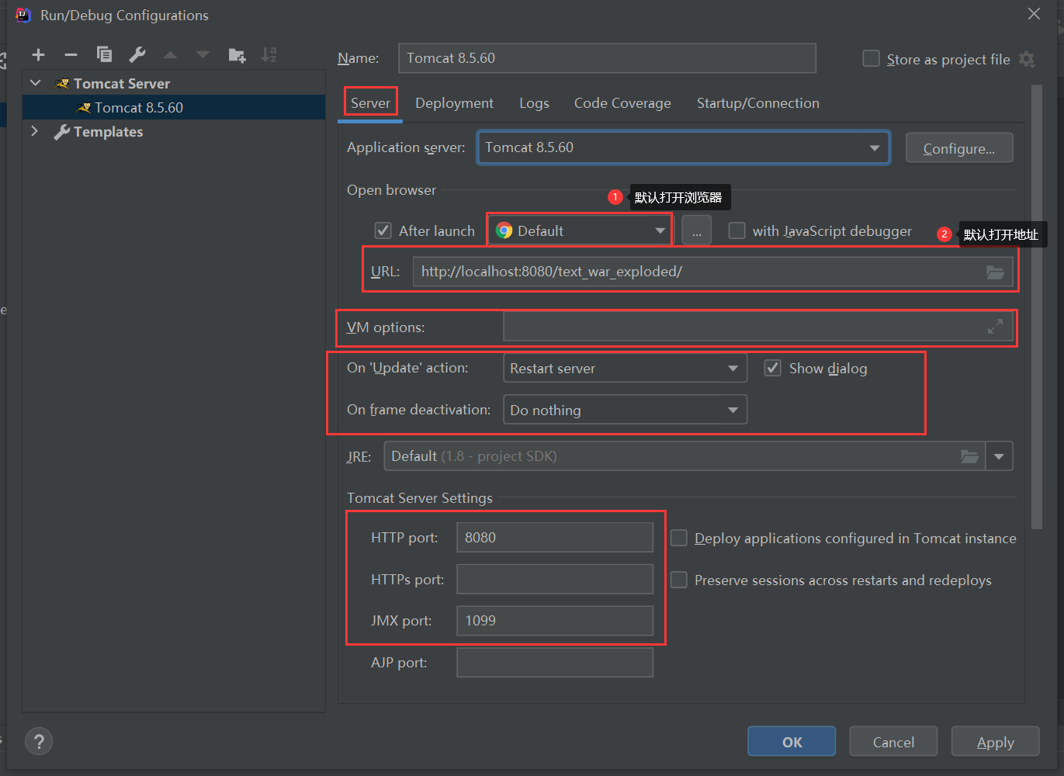This screenshot has width=1064, height=776.
Task: Open the Default browser dropdown
Action: 580,230
